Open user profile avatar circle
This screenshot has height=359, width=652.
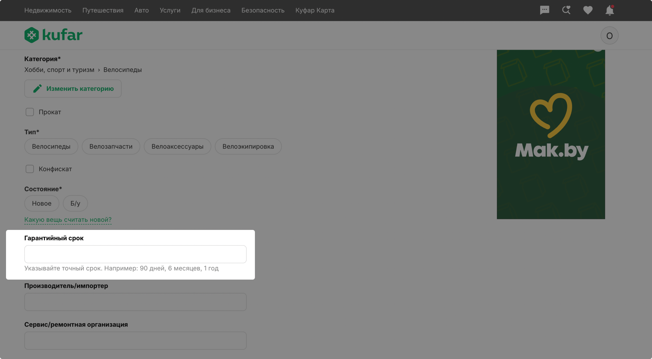coord(609,36)
